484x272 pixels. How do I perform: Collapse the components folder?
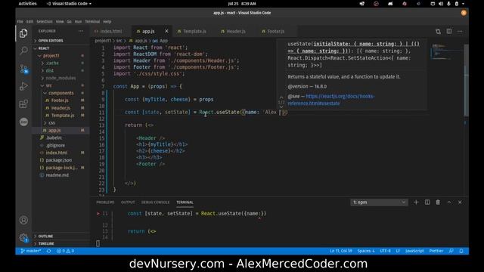(x=60, y=93)
